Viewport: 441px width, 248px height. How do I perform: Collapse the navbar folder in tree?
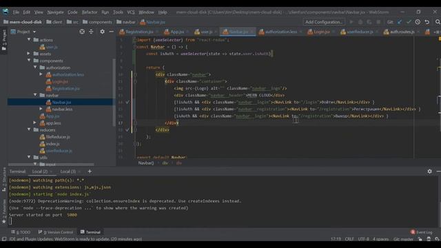coord(35,95)
